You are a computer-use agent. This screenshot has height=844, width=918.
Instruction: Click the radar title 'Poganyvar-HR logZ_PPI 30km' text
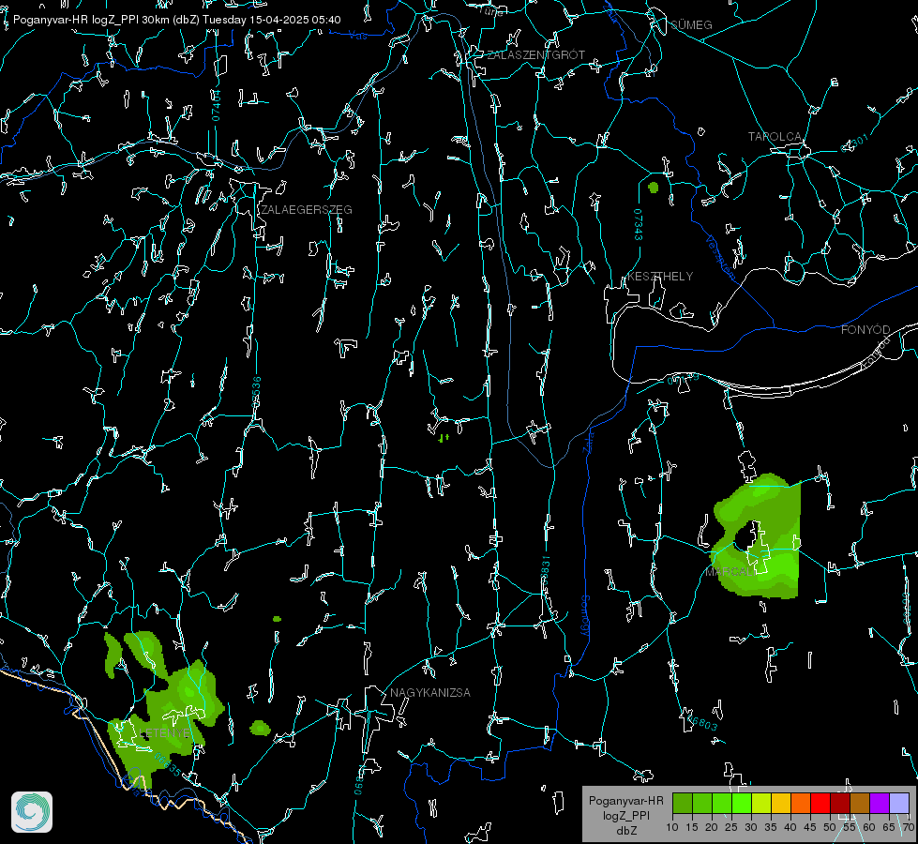(x=90, y=20)
